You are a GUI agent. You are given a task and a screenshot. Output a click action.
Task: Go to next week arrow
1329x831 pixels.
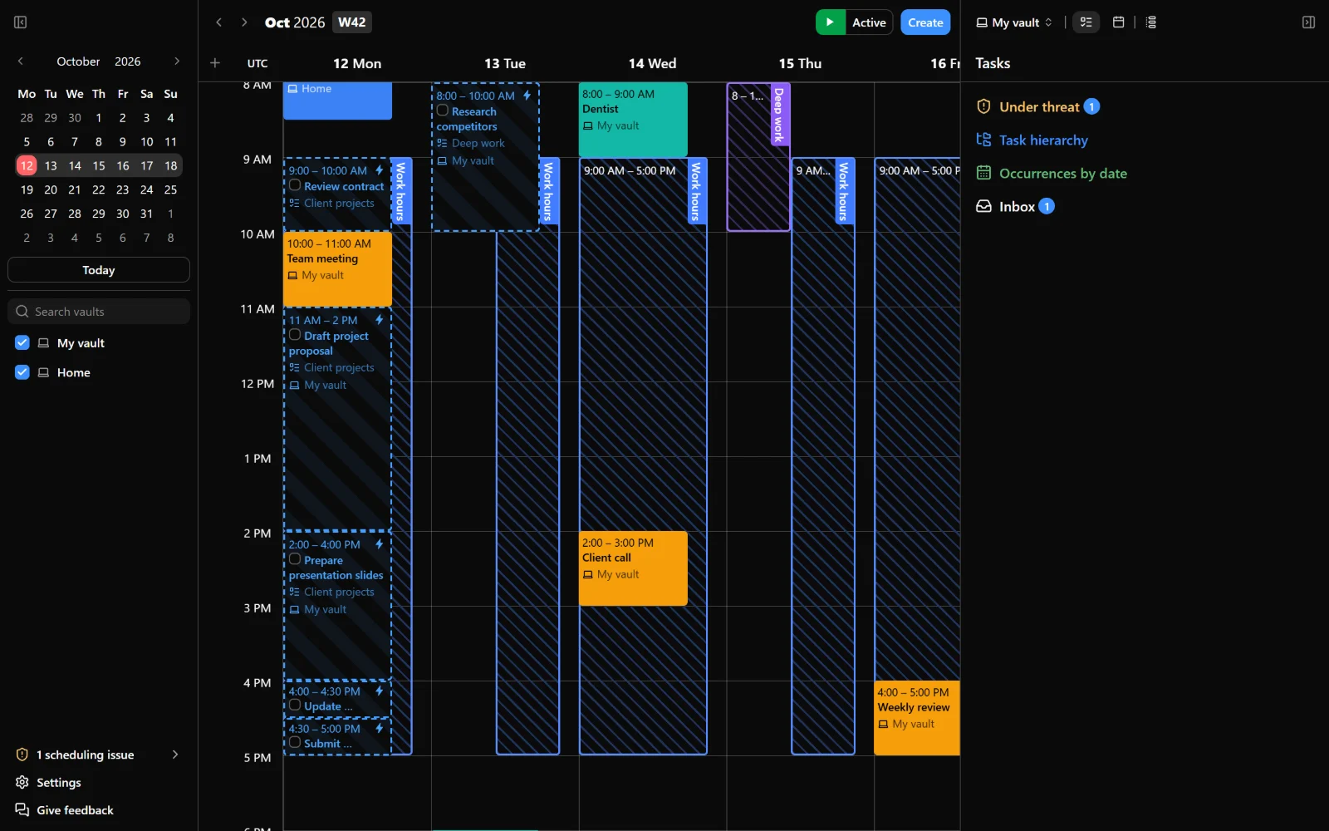(244, 22)
